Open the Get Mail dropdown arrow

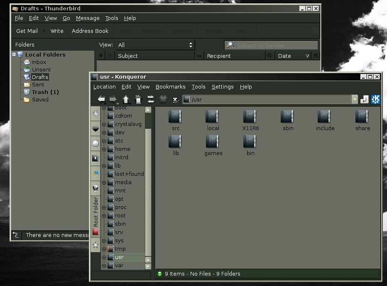[x=44, y=31]
